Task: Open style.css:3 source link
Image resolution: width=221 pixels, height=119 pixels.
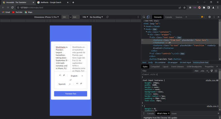Action: point(212,106)
